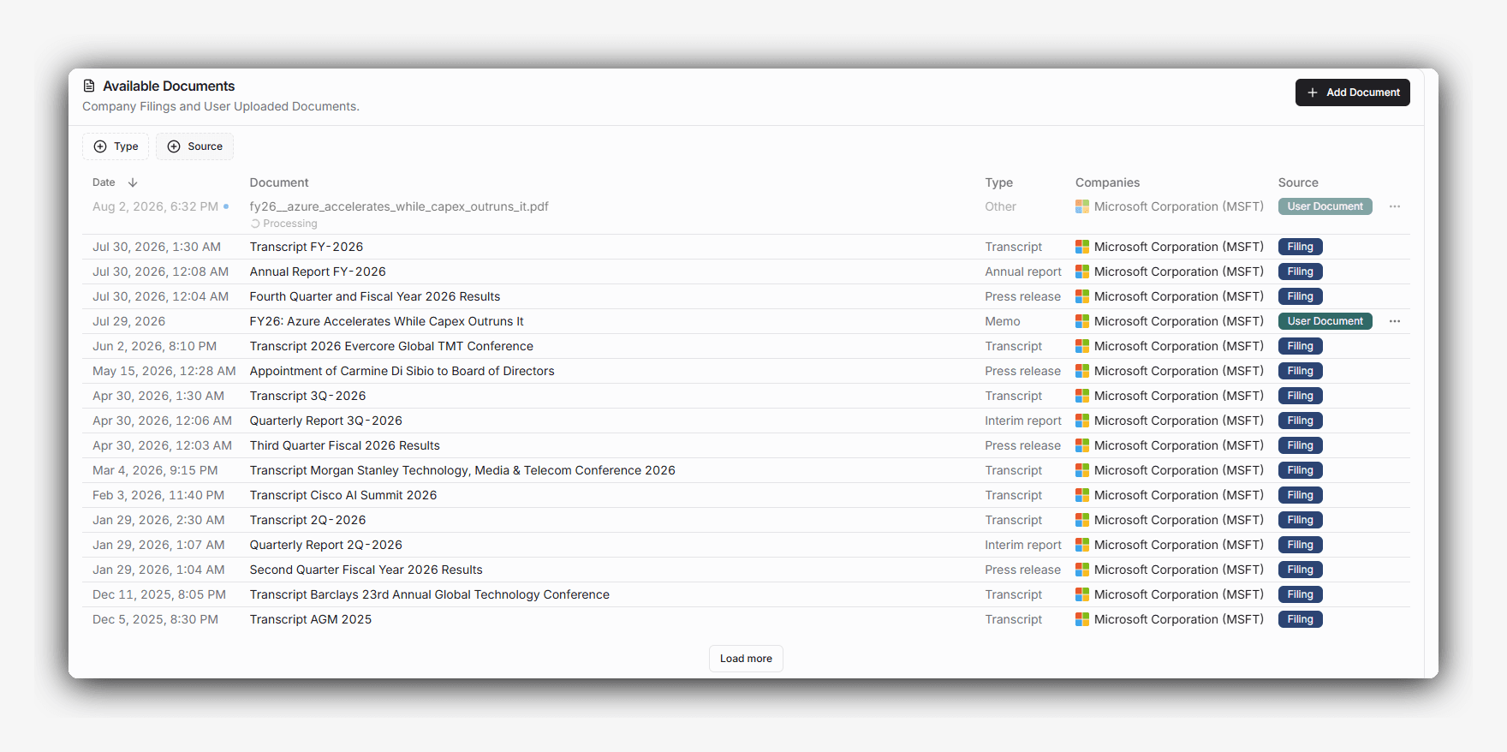
Task: Click Annual report type cell
Action: [1022, 272]
